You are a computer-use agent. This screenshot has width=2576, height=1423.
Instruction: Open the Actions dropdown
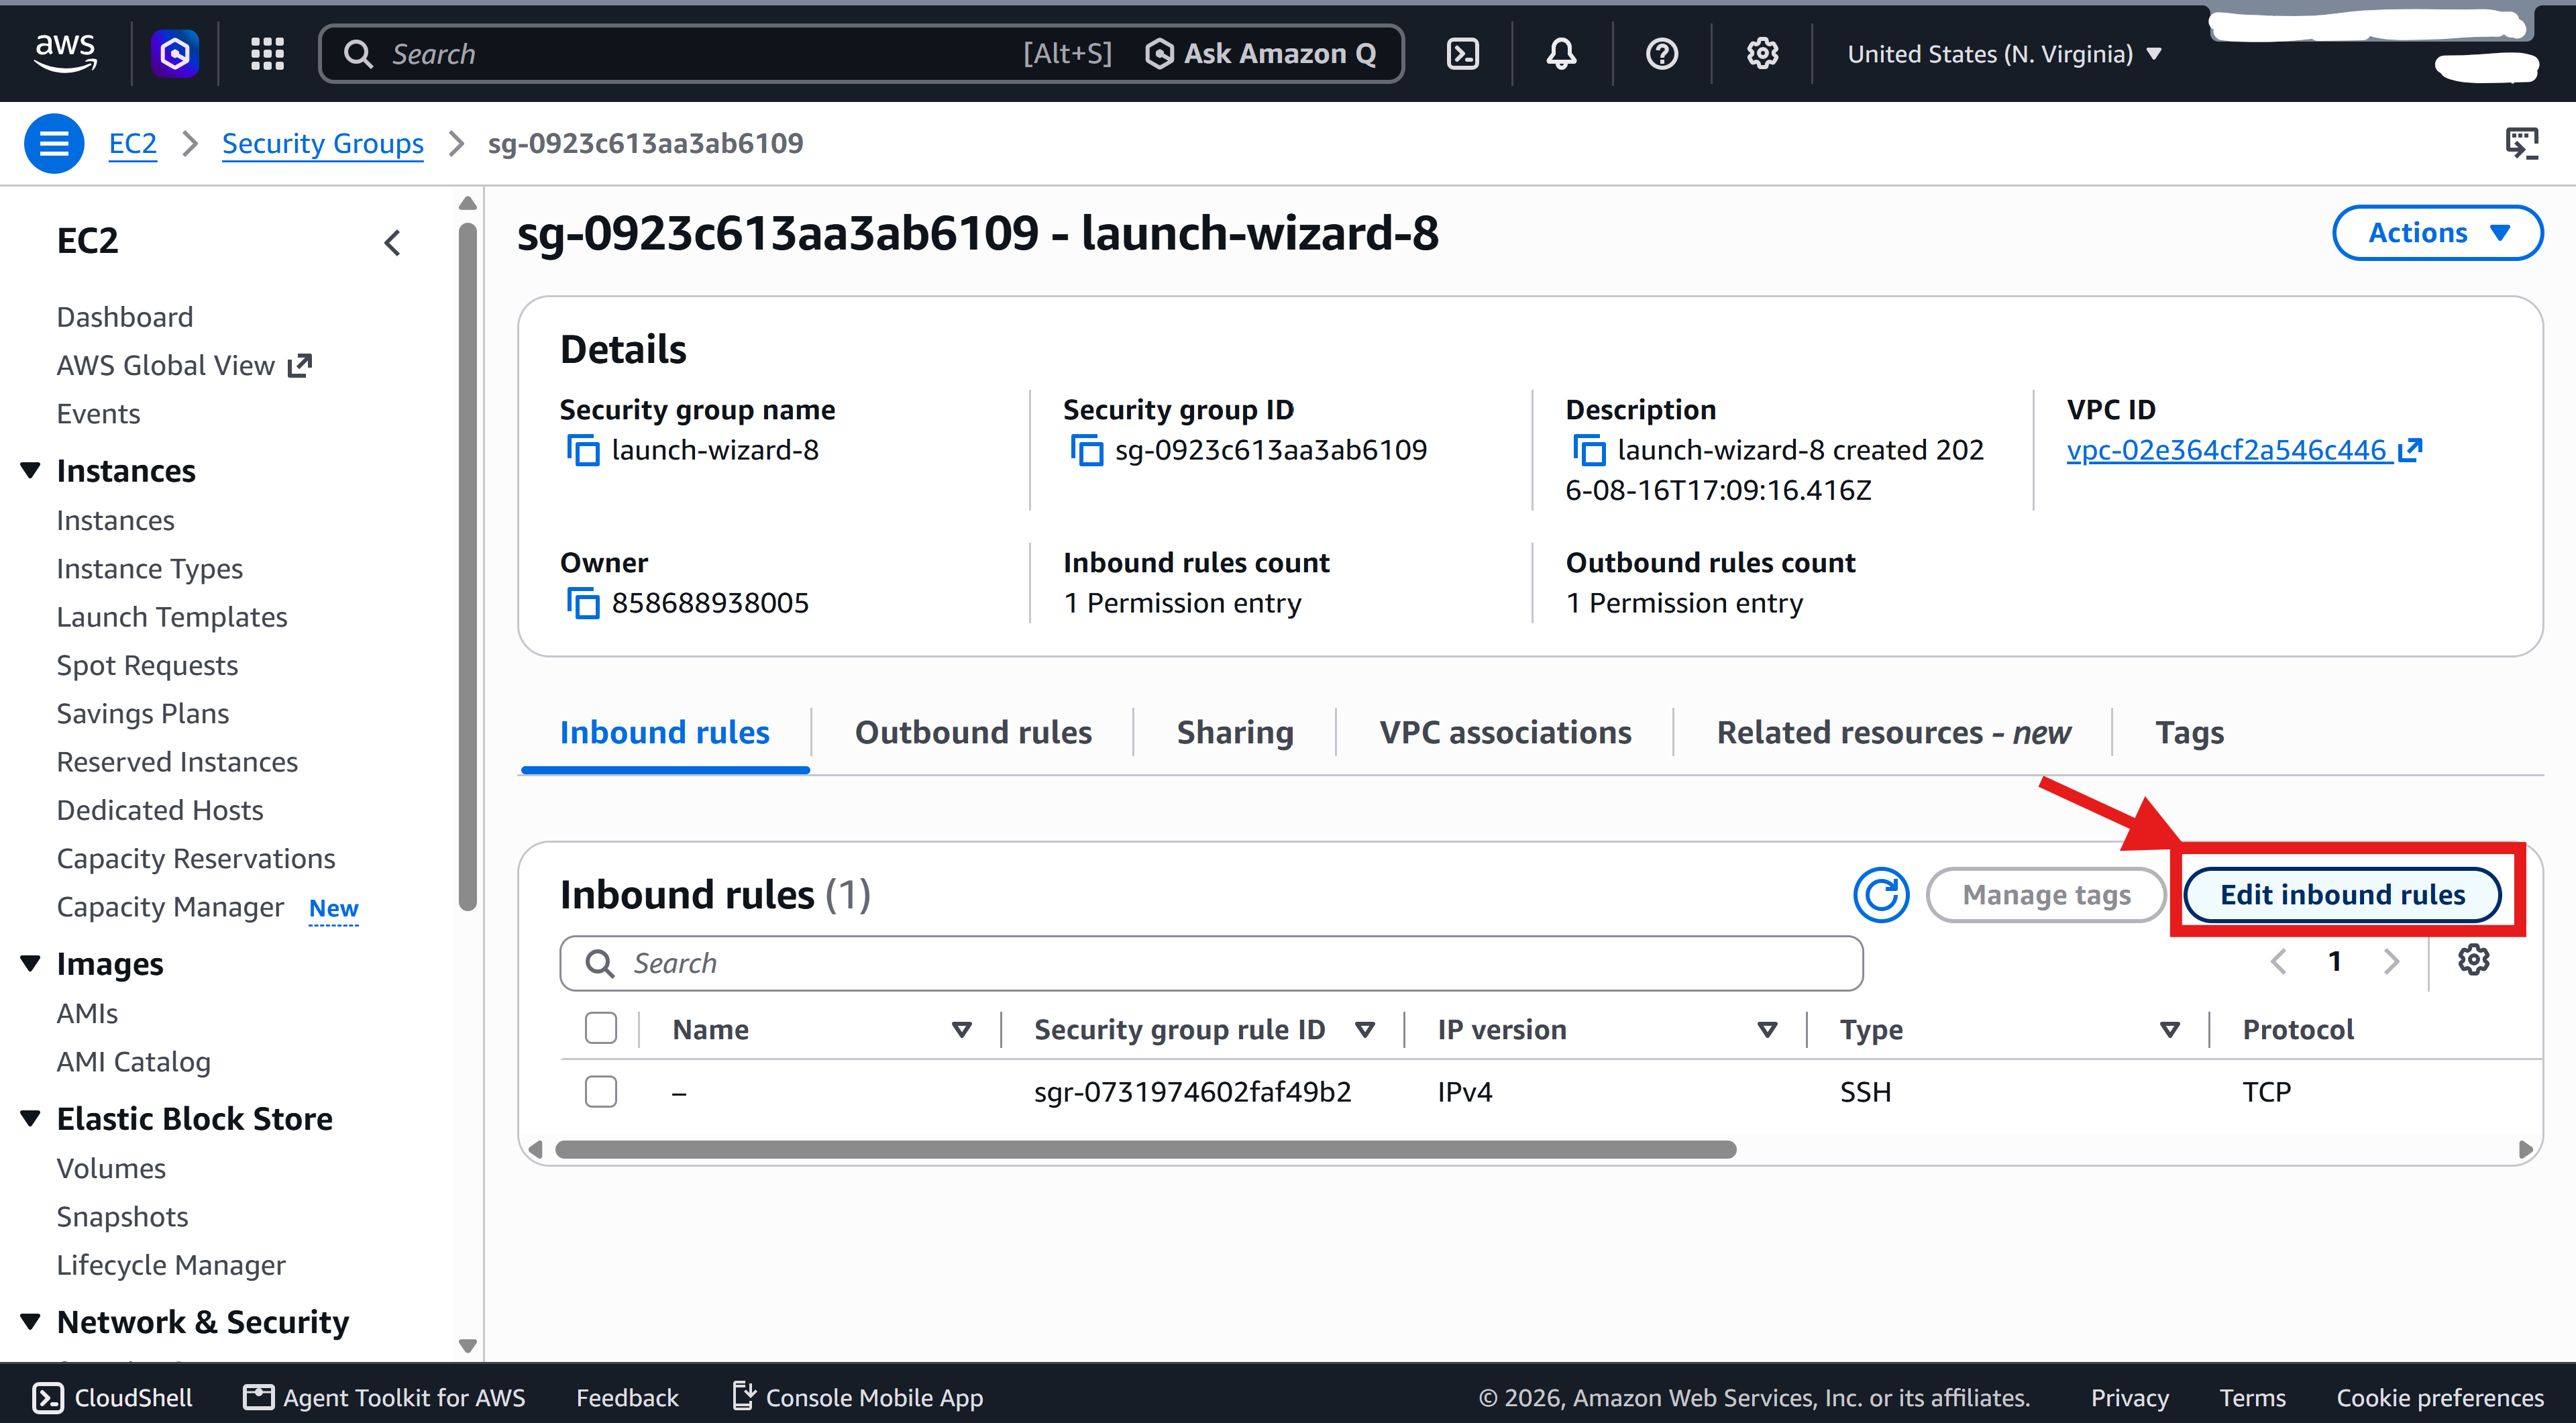point(2437,233)
